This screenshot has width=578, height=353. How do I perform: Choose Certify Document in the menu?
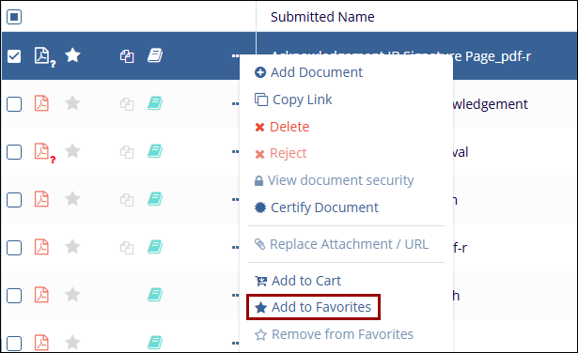[x=317, y=207]
